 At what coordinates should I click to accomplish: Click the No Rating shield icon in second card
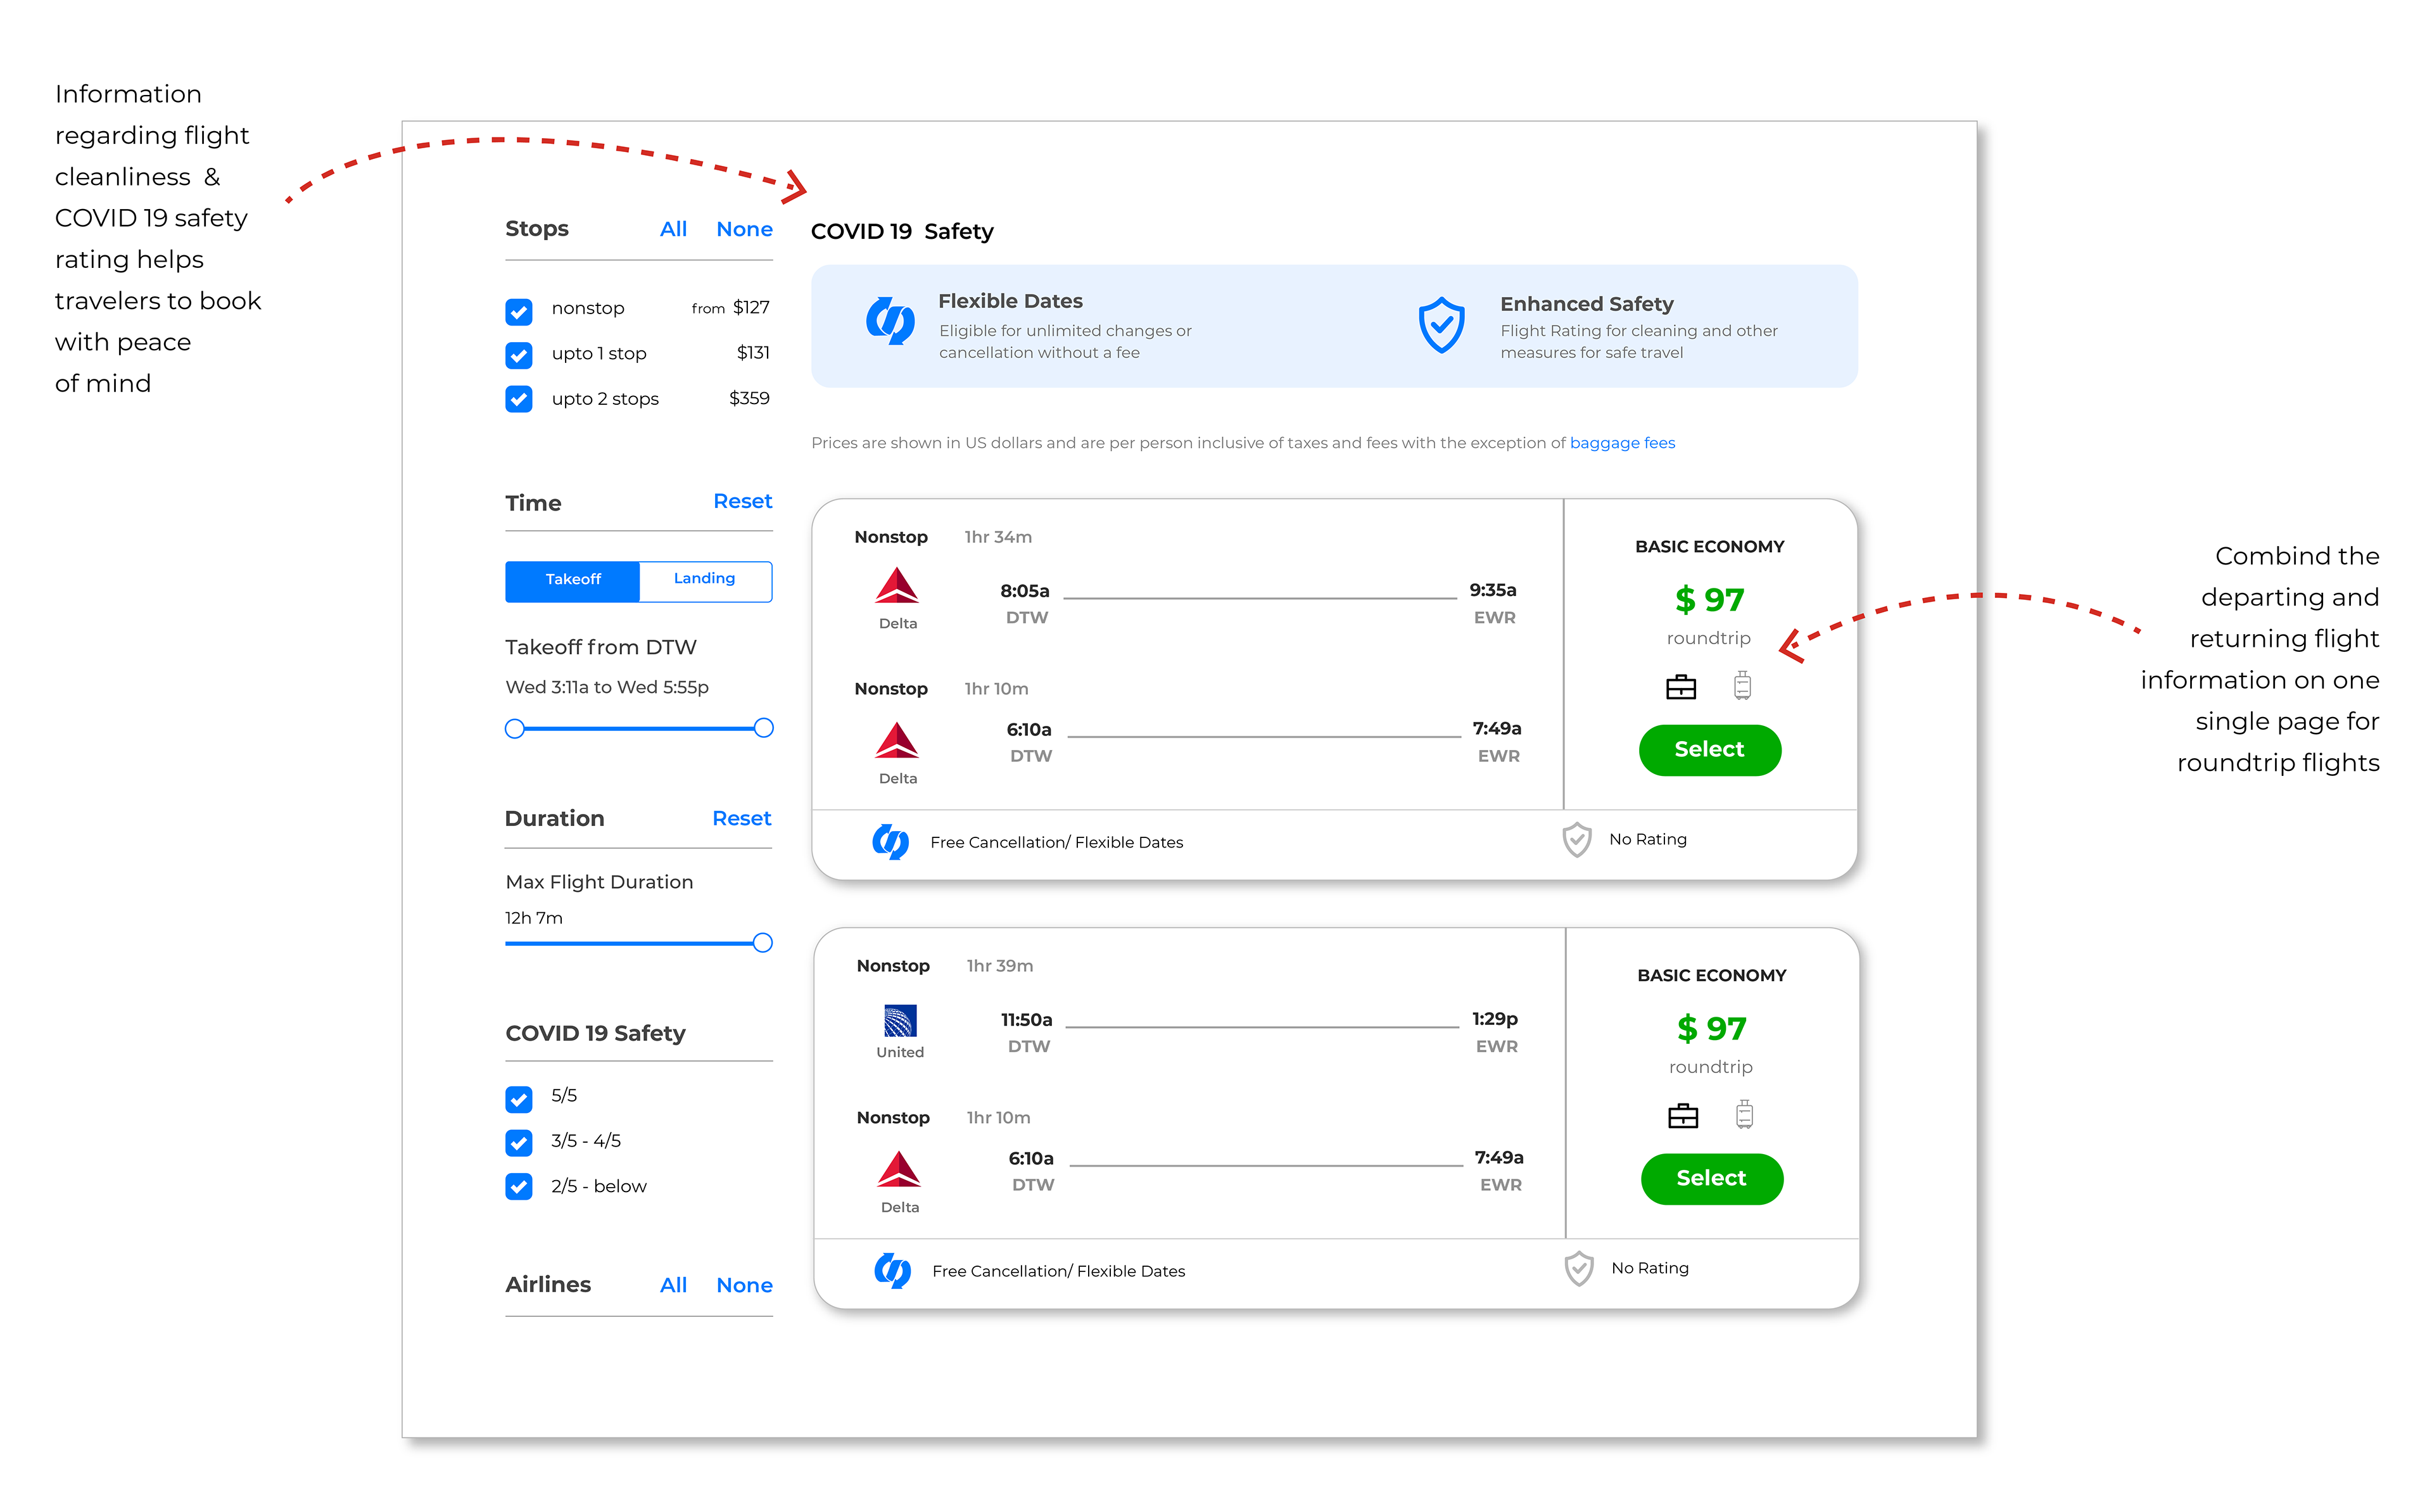pyautogui.click(x=1580, y=1269)
